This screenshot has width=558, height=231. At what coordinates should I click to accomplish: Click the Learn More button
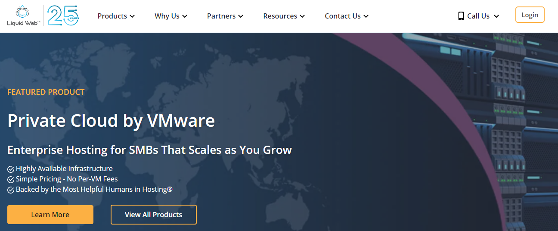coord(50,215)
